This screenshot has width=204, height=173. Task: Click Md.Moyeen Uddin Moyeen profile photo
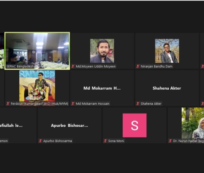102,51
